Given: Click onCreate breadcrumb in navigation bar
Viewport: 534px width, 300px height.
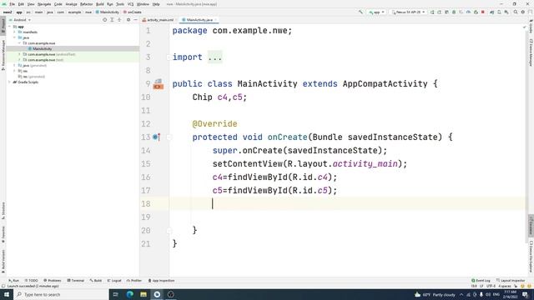Looking at the screenshot, I should pyautogui.click(x=133, y=12).
